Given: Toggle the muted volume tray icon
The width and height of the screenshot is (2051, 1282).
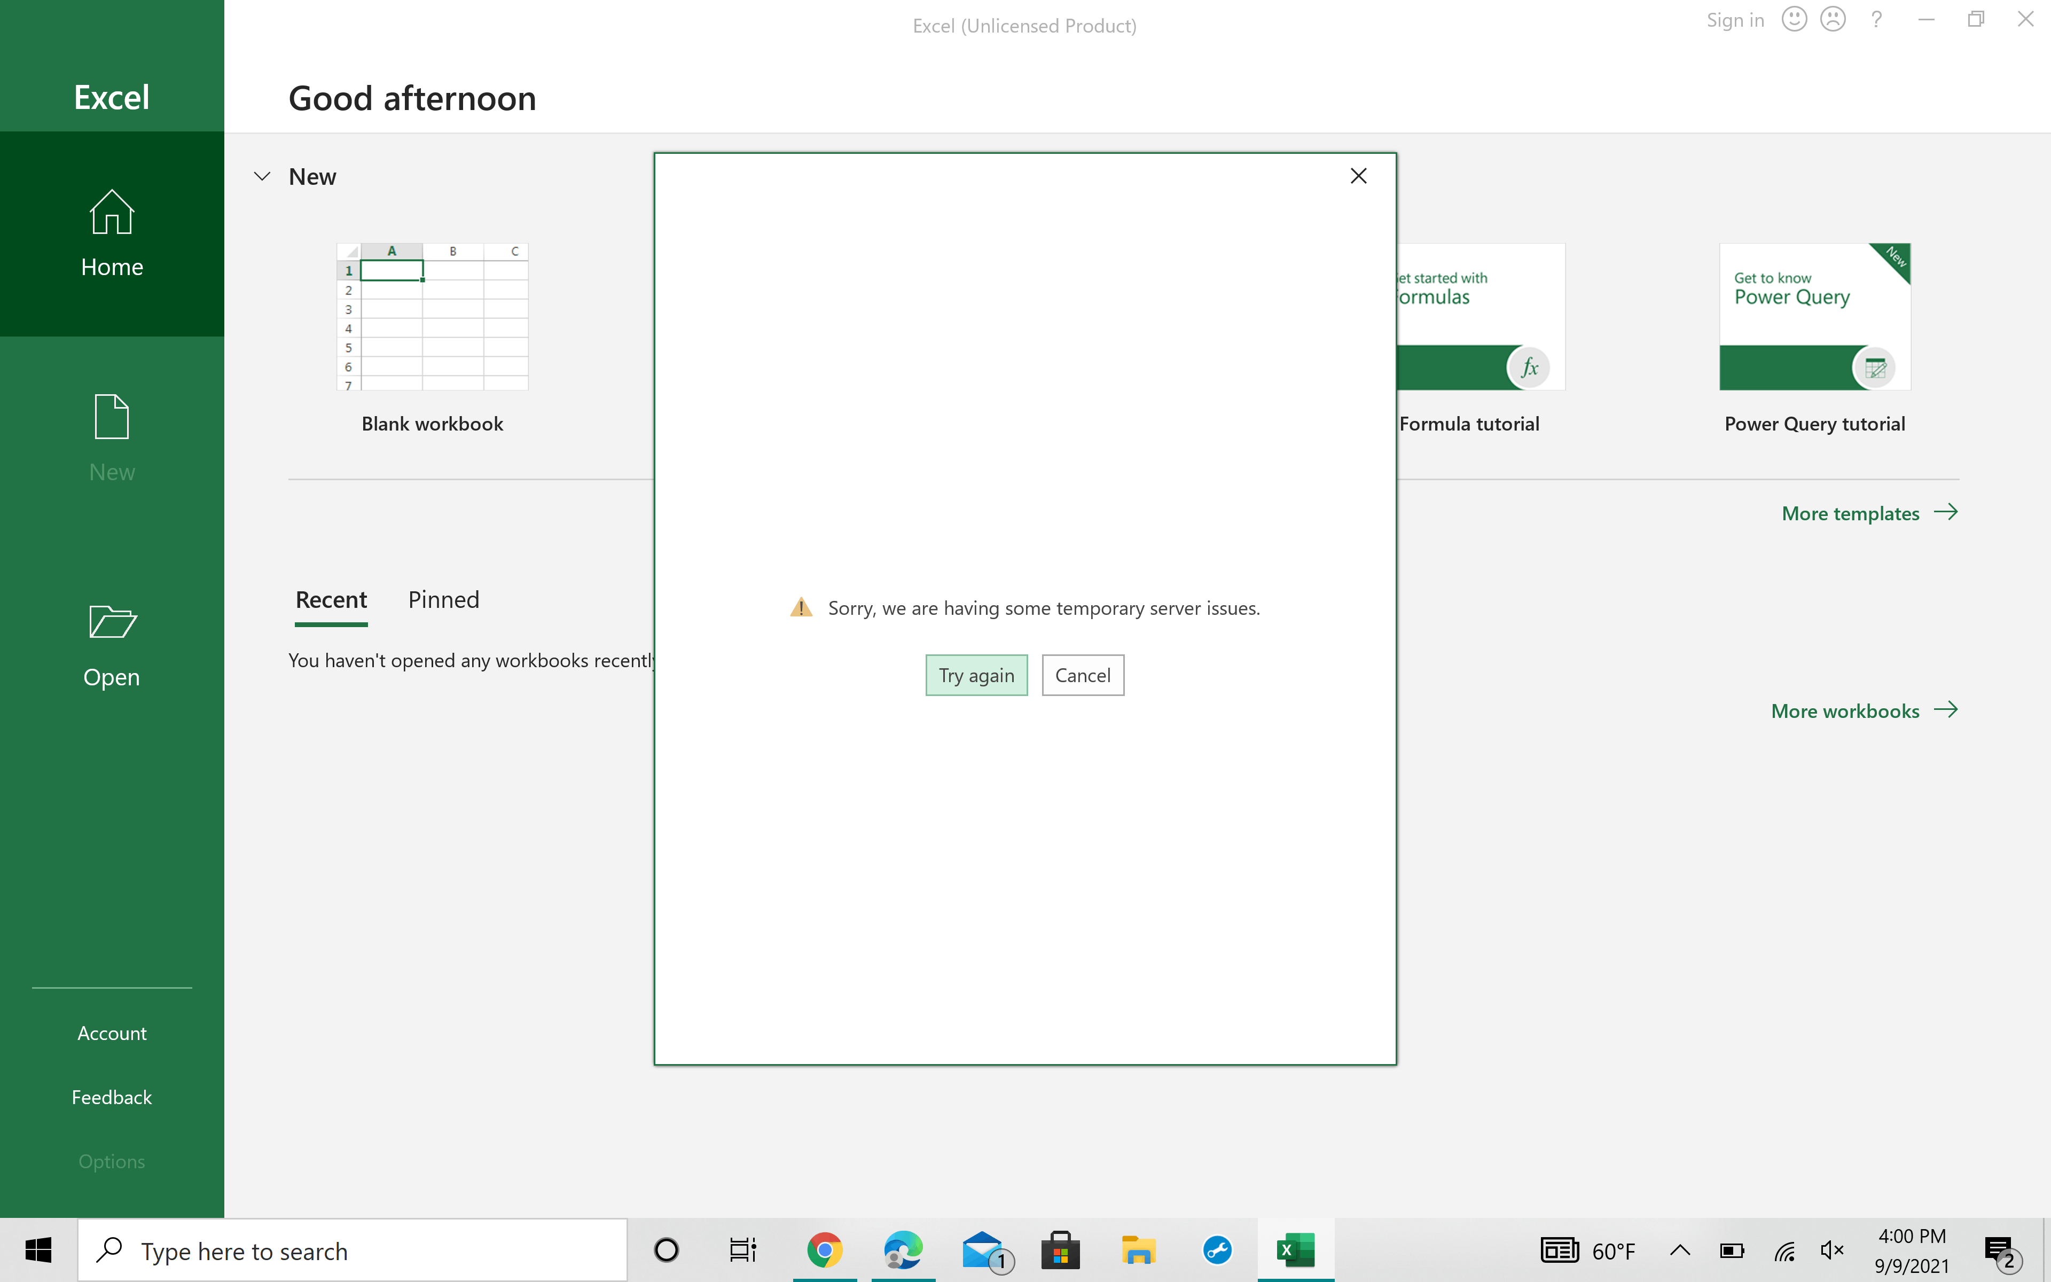Looking at the screenshot, I should (x=1831, y=1250).
